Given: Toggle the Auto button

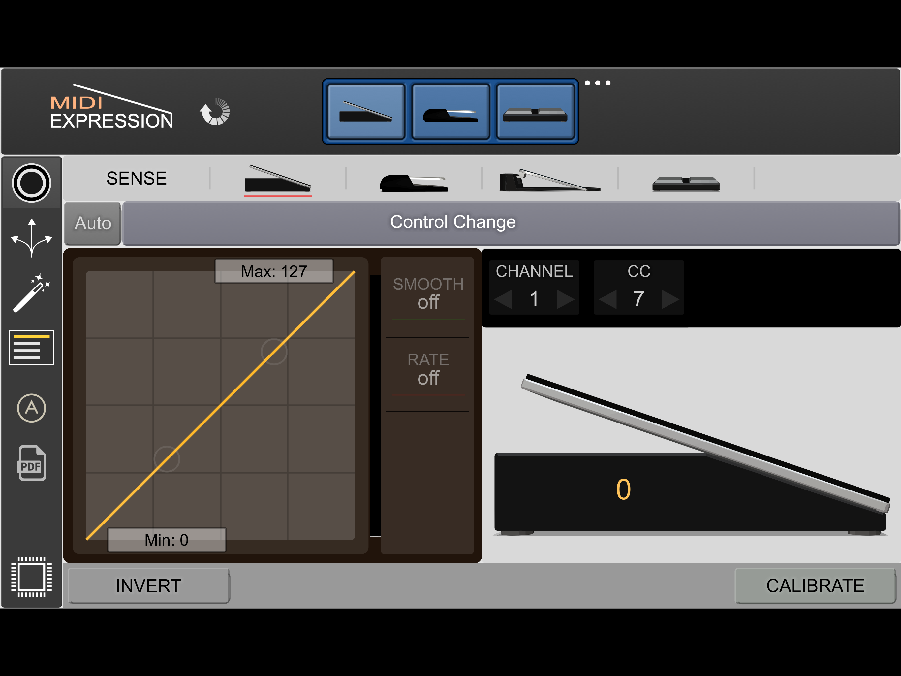Looking at the screenshot, I should [93, 223].
